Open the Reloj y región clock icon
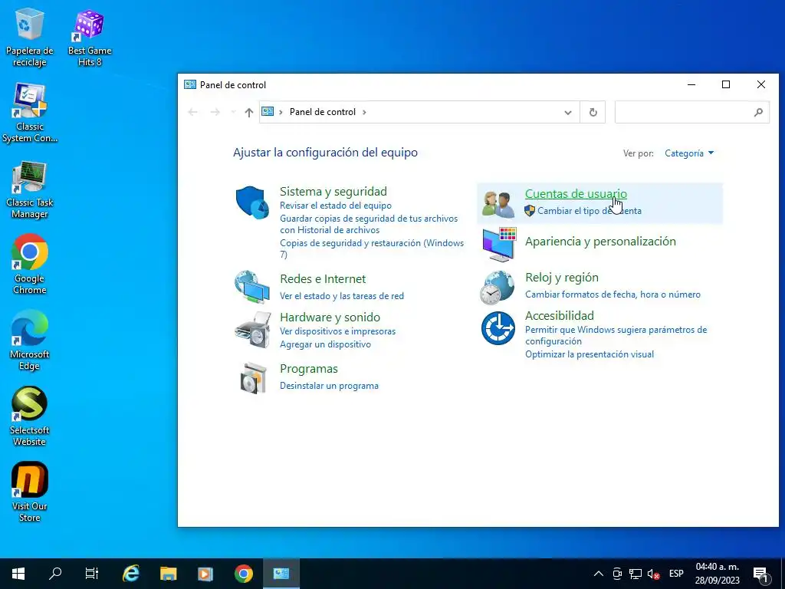The image size is (785, 589). (497, 288)
